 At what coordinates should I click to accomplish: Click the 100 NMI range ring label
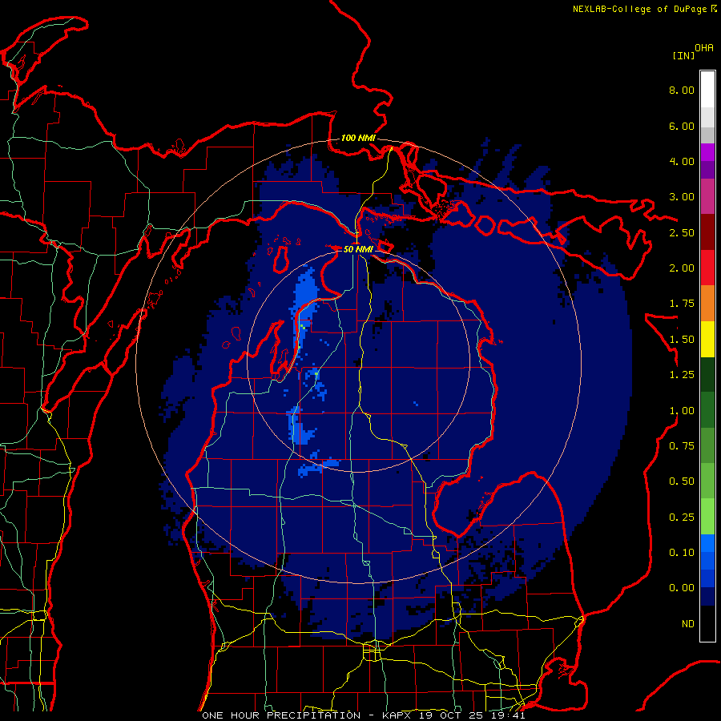(358, 138)
